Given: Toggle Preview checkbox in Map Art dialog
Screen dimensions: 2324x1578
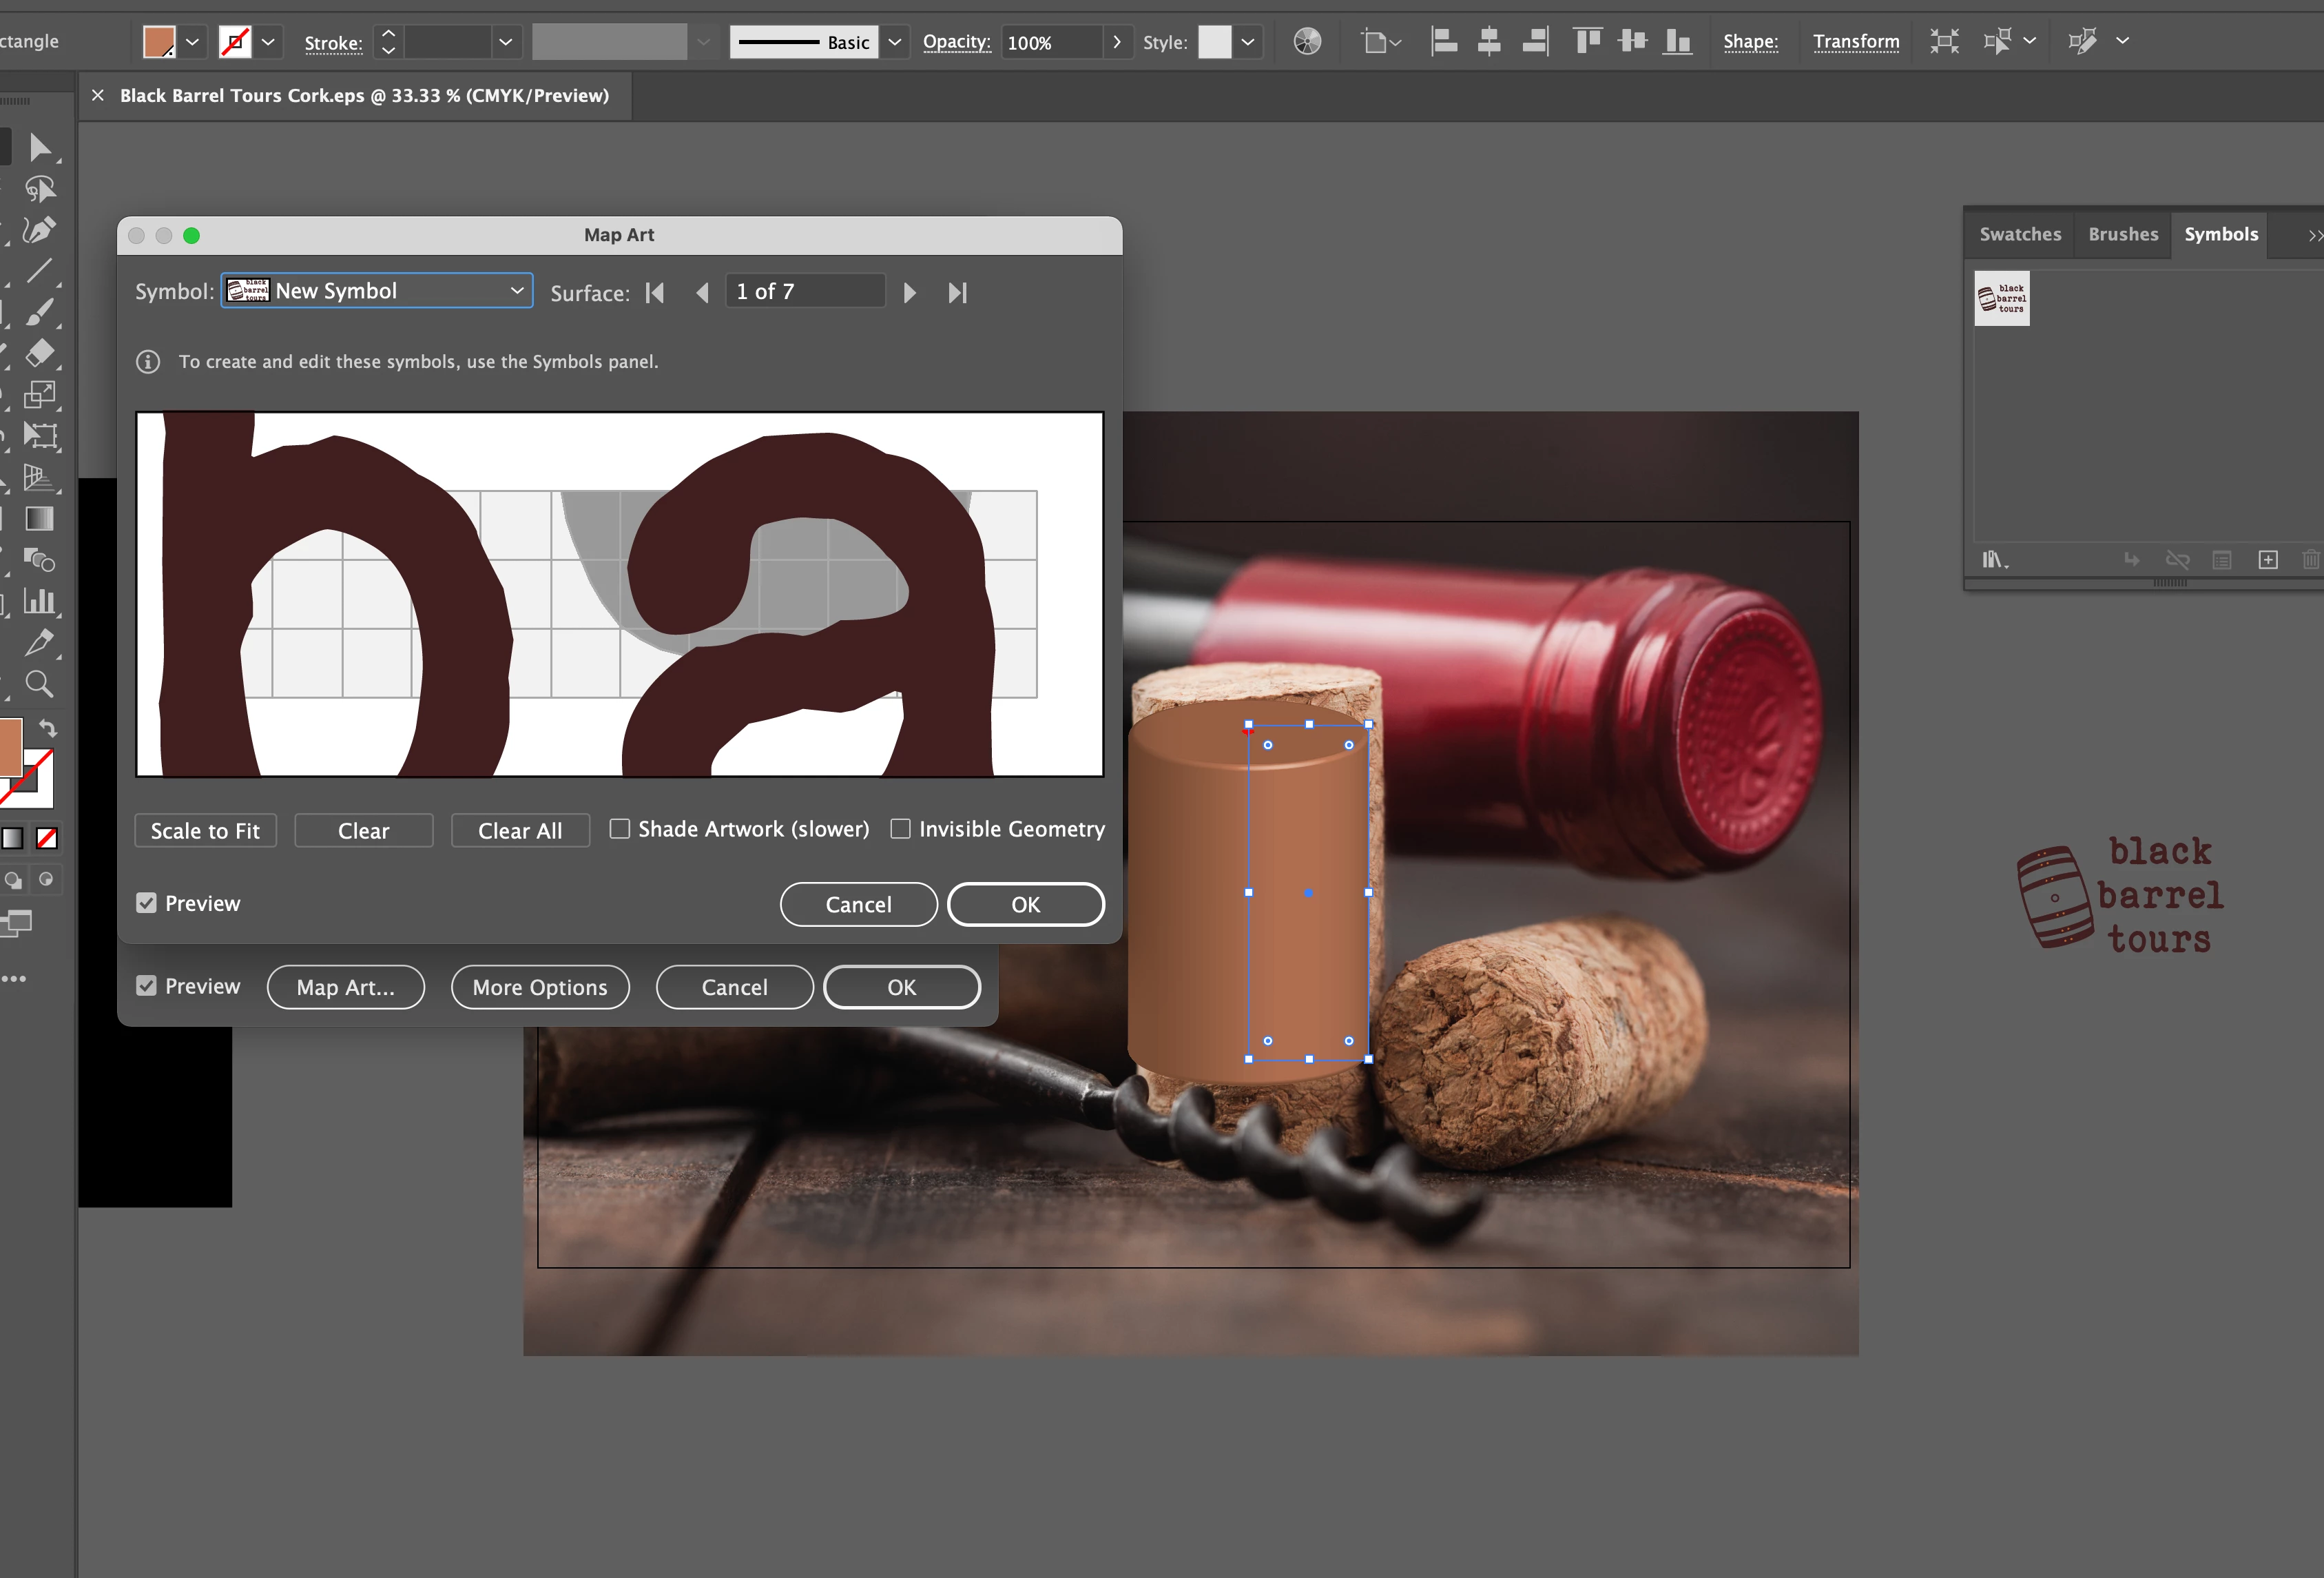Looking at the screenshot, I should tap(147, 903).
